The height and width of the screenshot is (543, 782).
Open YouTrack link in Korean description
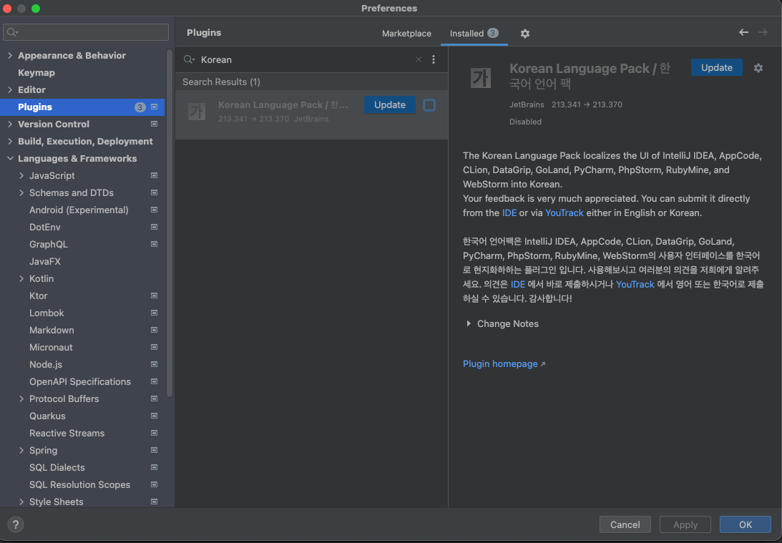(635, 284)
